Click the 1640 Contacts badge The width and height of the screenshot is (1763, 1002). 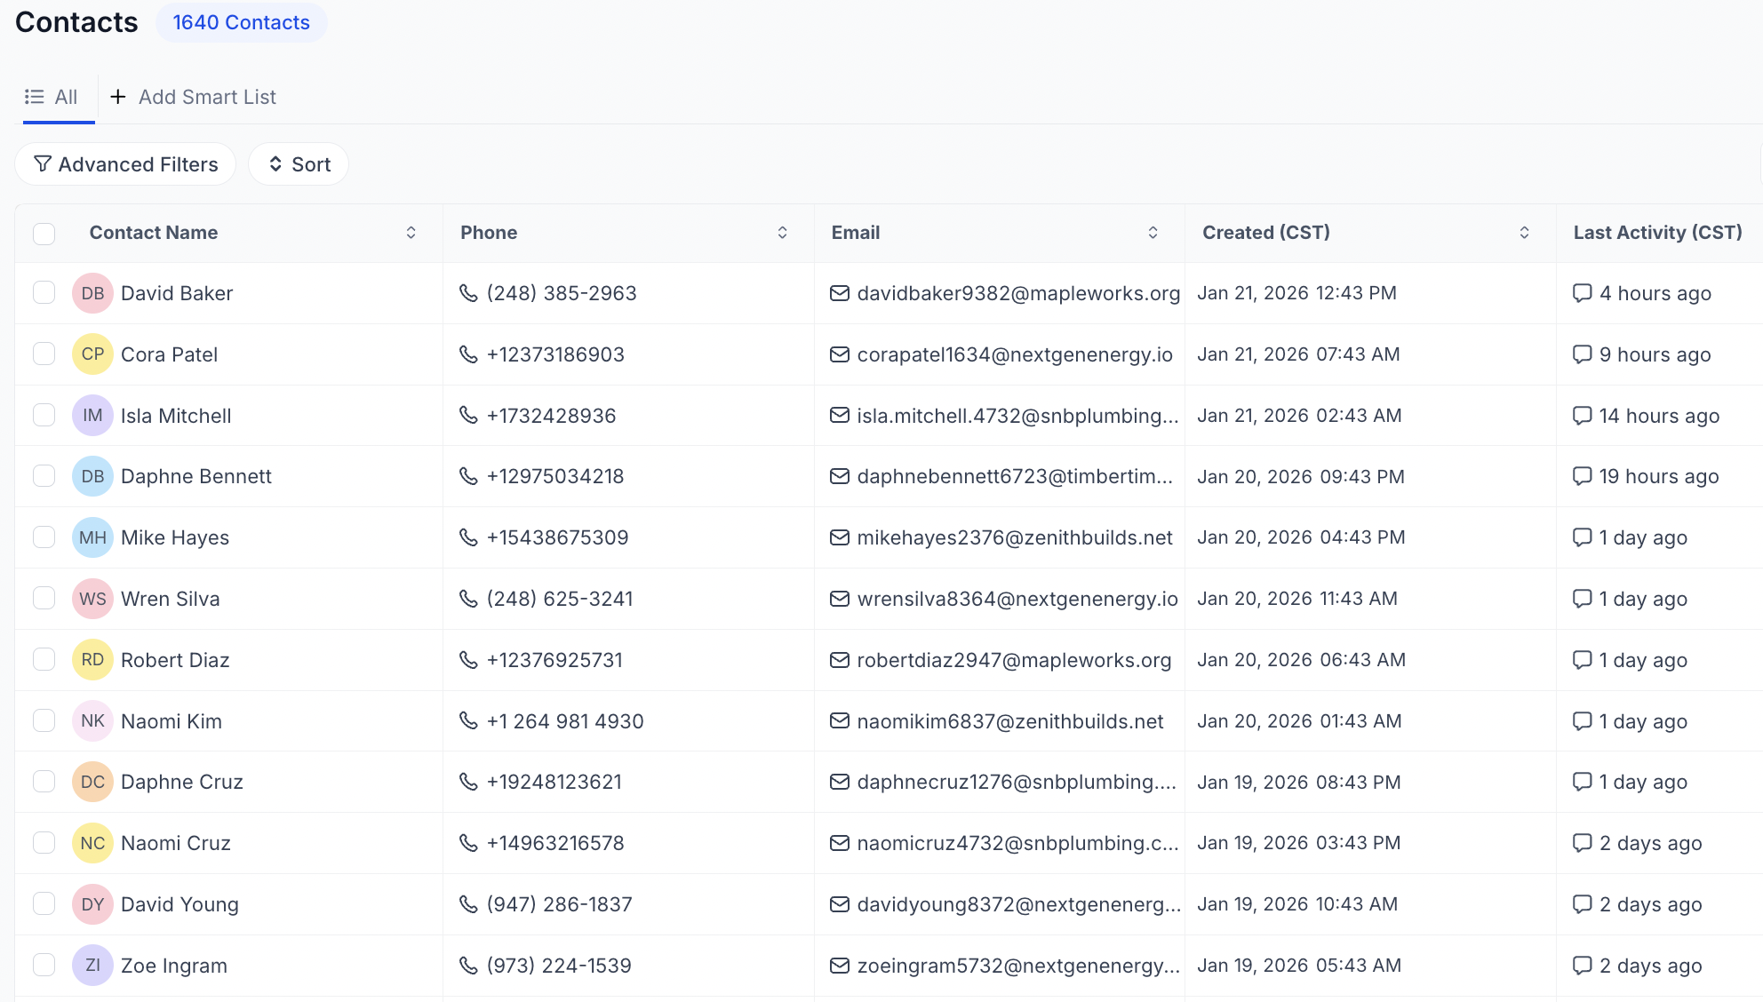tap(242, 22)
